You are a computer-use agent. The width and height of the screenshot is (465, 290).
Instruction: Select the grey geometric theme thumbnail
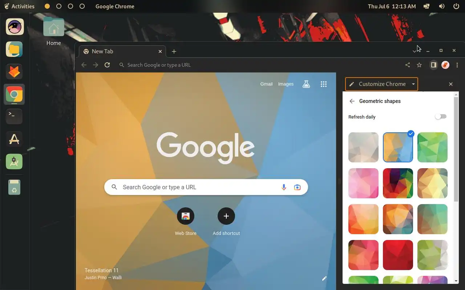[x=363, y=147]
